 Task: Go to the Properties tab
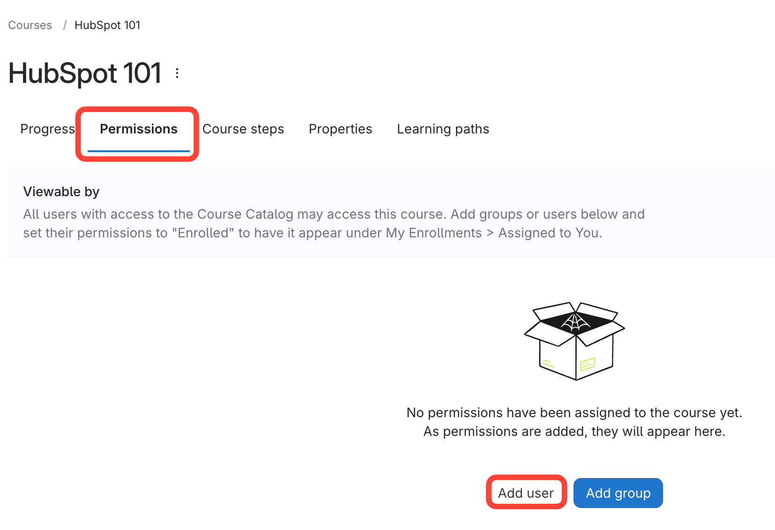point(340,129)
